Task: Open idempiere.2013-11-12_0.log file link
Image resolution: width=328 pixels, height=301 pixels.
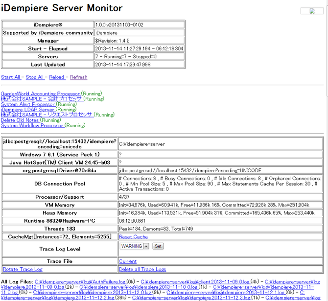Action: 92,292
